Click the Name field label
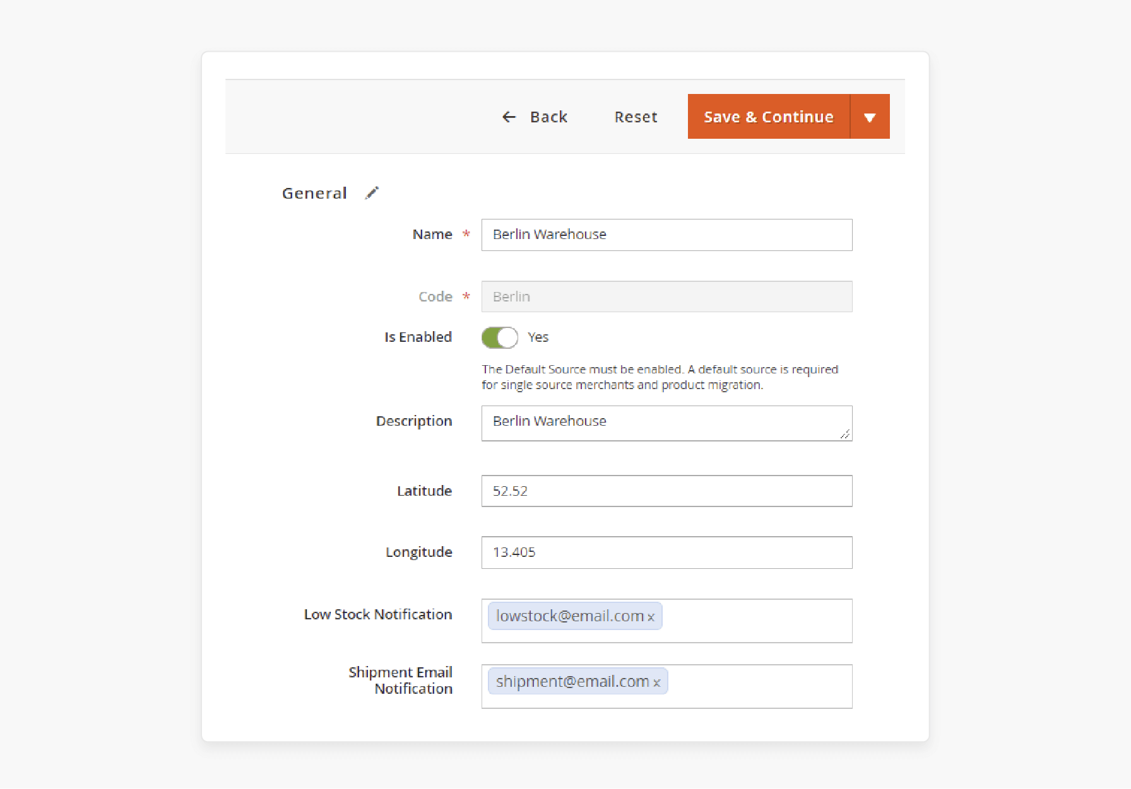1131x789 pixels. coord(432,235)
